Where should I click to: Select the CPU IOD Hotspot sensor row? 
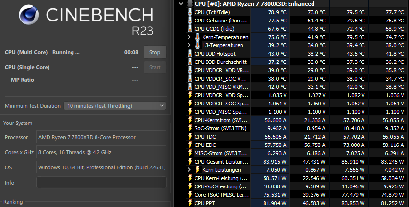(x=297, y=54)
